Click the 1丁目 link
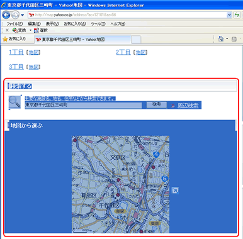The height and width of the screenshot is (239, 243). (x=16, y=52)
